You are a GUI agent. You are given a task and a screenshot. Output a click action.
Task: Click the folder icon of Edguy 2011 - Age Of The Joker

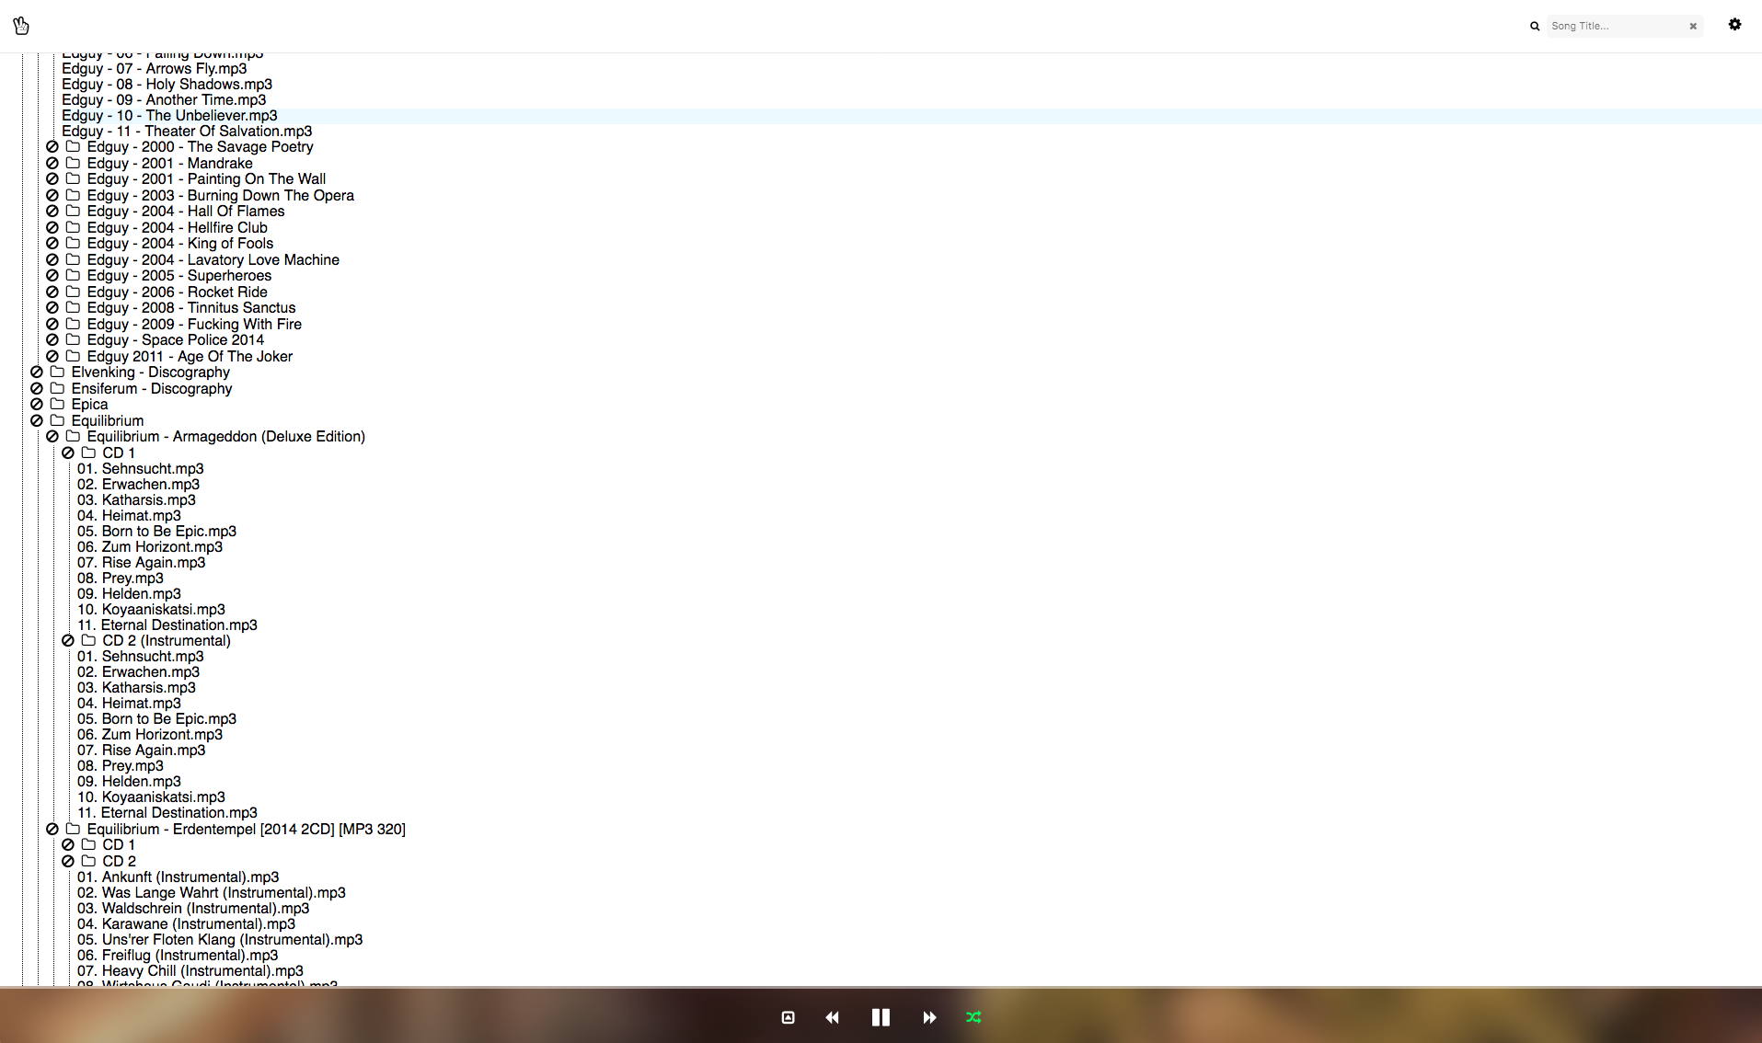tap(73, 357)
